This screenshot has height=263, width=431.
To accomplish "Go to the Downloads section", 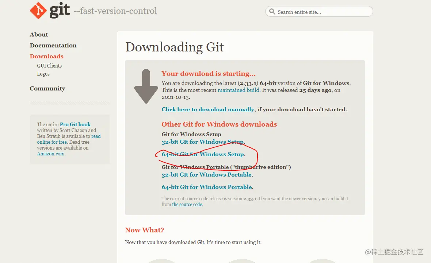I will [46, 56].
